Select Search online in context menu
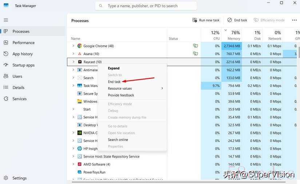The image size is (300, 184). 118,140
